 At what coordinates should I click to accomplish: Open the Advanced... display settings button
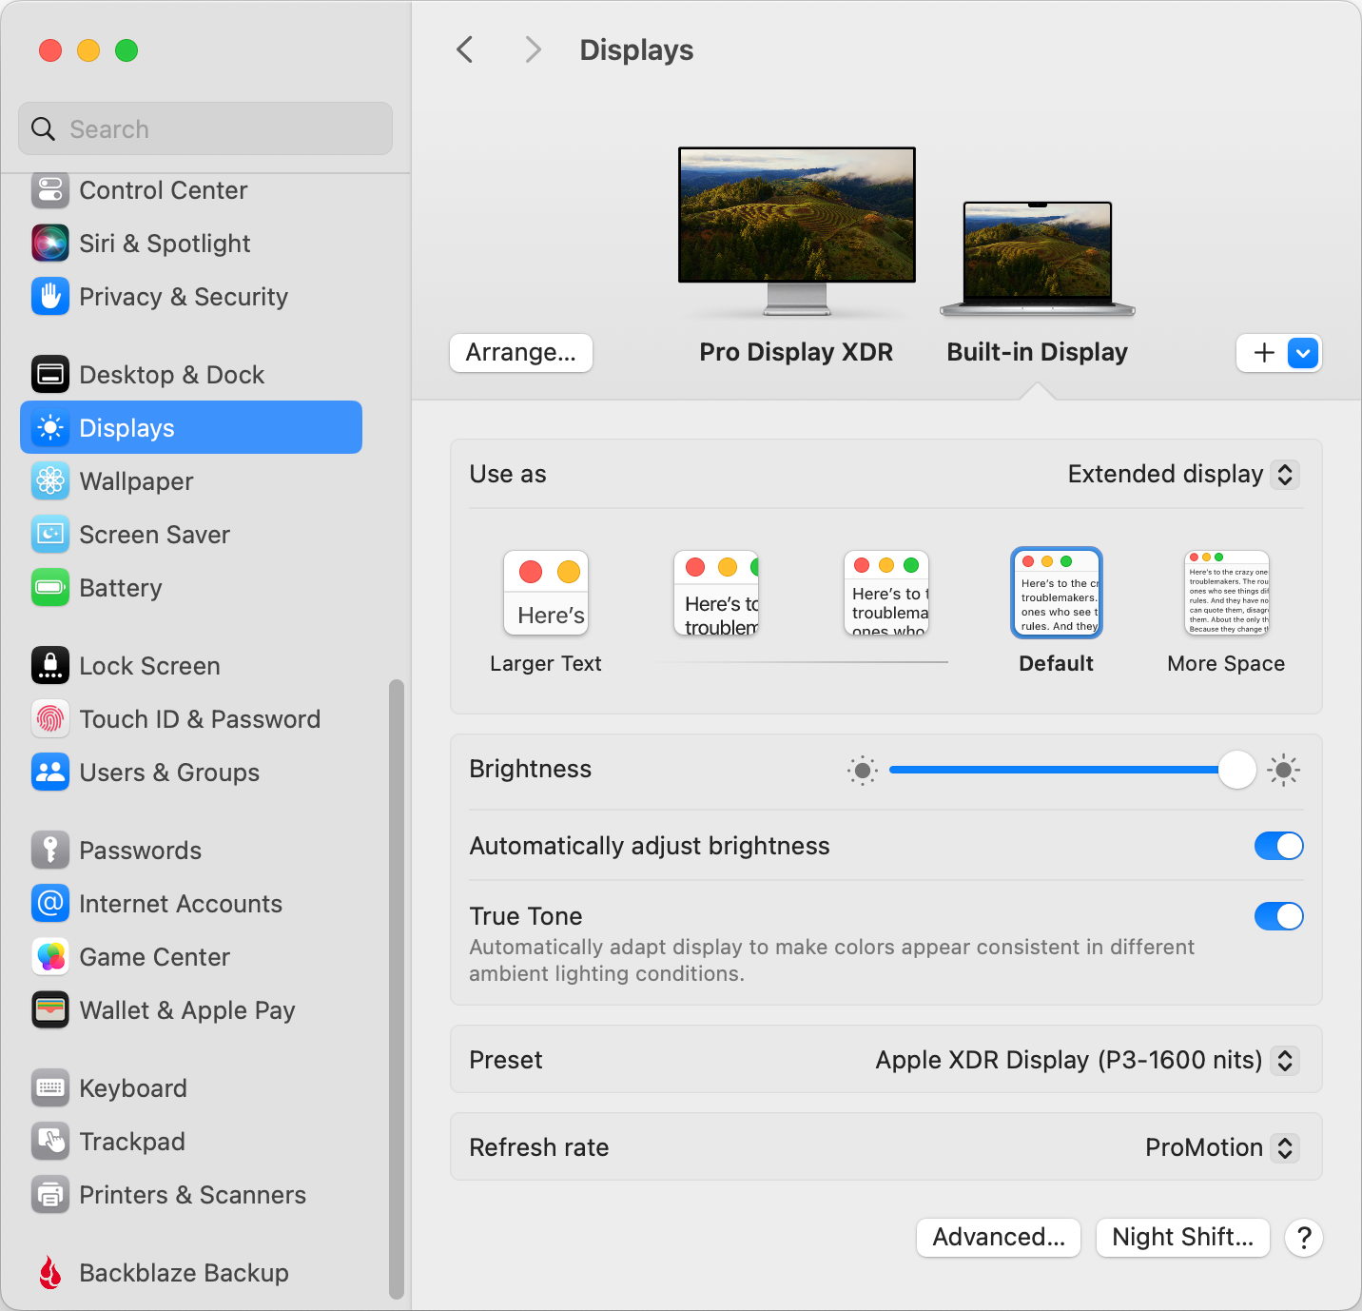click(998, 1238)
